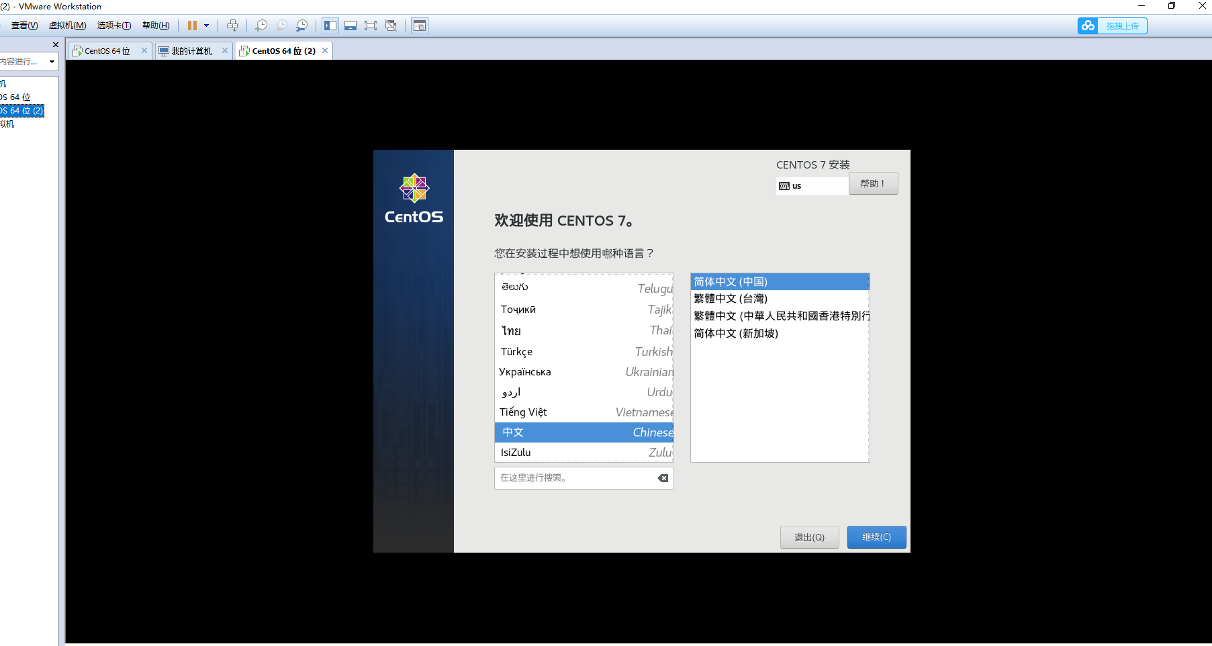Choose 简体中文 (中国) locale
The width and height of the screenshot is (1212, 646).
(x=780, y=282)
